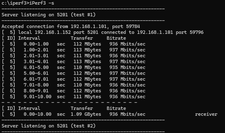Click the 9.01-10.00 interval entry
Screen dimensions: 225x133
pyautogui.click(x=37, y=97)
